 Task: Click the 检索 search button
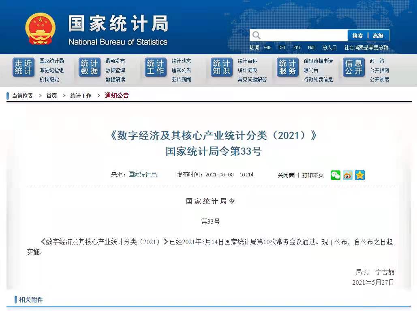point(357,36)
